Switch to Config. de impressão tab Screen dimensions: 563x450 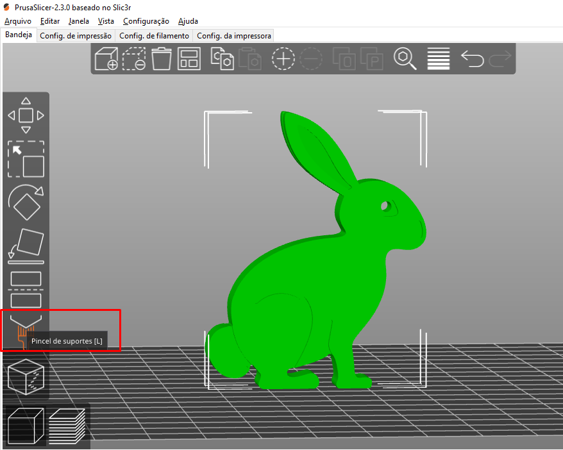pos(76,36)
